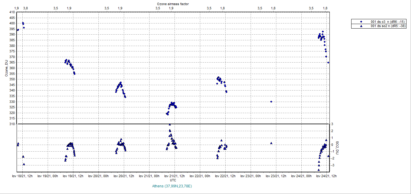411x194 pixels.
Task: Click the 'UTC' time axis title
Action: coord(173,180)
